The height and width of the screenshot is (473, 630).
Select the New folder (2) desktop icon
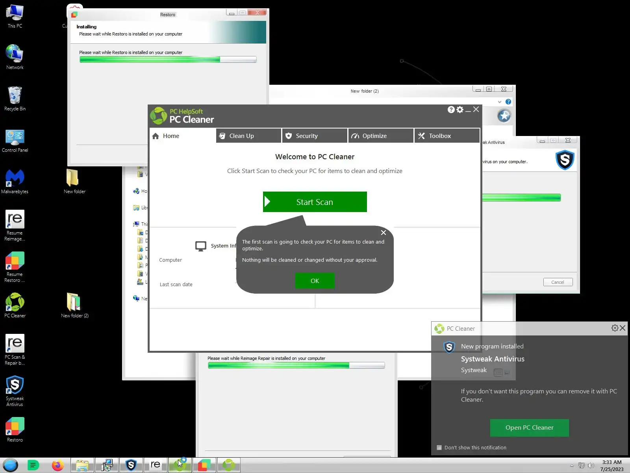pyautogui.click(x=74, y=305)
